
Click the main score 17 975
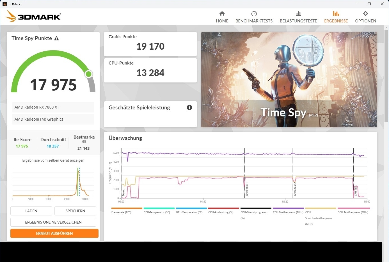click(53, 85)
